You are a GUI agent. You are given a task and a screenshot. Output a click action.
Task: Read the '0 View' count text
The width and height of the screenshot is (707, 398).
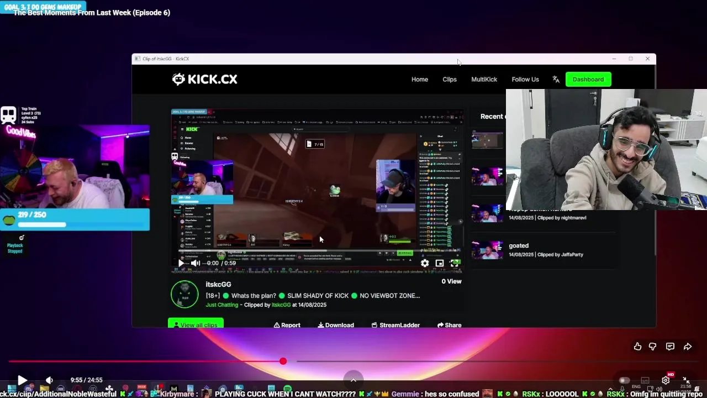[x=451, y=281]
